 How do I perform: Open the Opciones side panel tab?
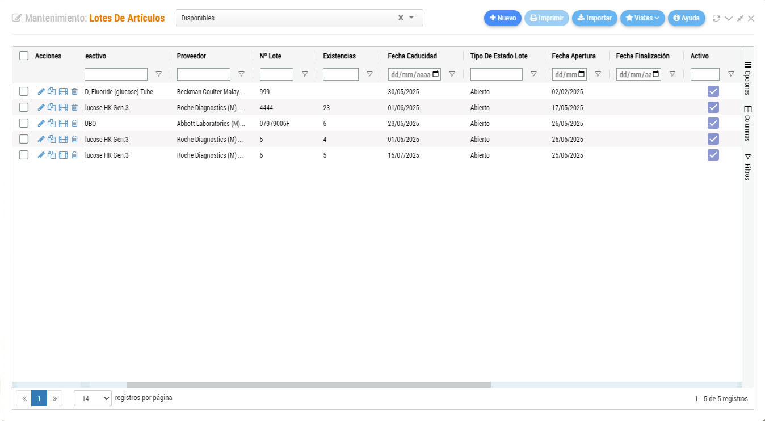click(747, 78)
